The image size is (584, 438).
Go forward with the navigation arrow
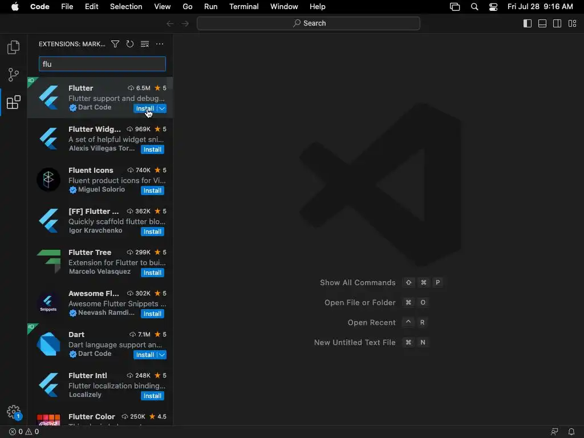[x=185, y=23]
